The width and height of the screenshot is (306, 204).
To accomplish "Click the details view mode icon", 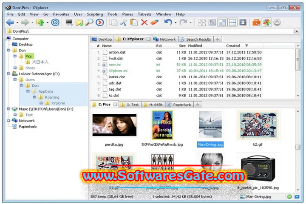I will pos(212,23).
